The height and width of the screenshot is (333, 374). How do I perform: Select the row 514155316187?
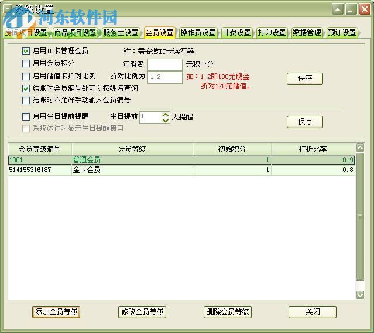pyautogui.click(x=181, y=170)
